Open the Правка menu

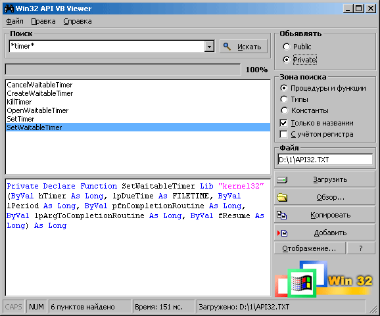[43, 21]
